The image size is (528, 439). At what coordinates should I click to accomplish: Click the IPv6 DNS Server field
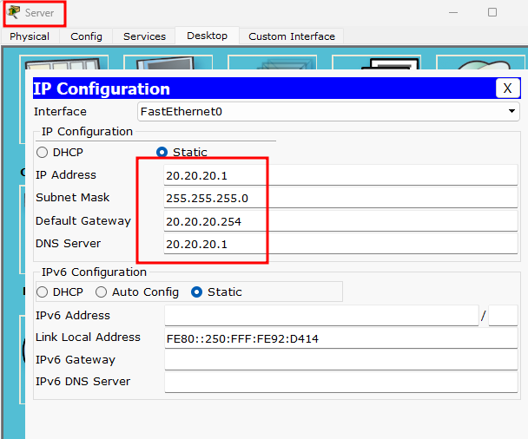pos(340,382)
